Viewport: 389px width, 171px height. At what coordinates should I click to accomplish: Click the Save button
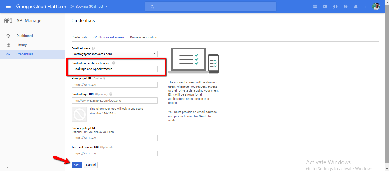click(x=77, y=165)
